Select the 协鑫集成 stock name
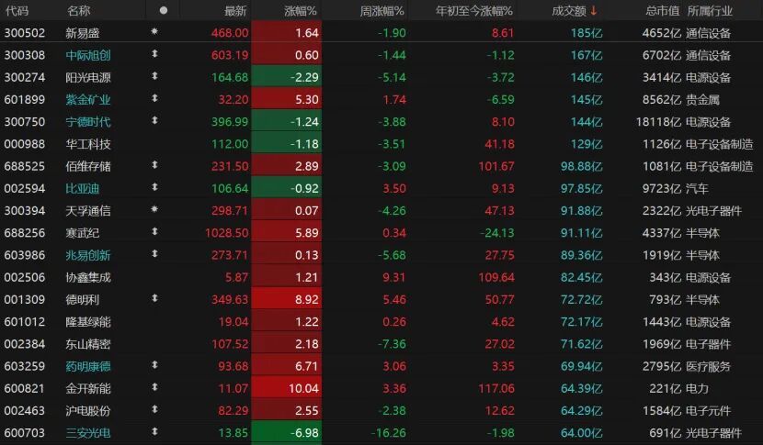763x445 pixels. 88,278
